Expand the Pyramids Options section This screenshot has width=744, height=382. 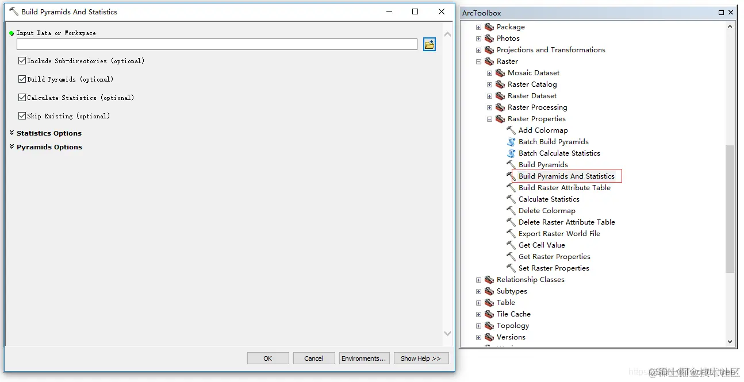tap(12, 146)
